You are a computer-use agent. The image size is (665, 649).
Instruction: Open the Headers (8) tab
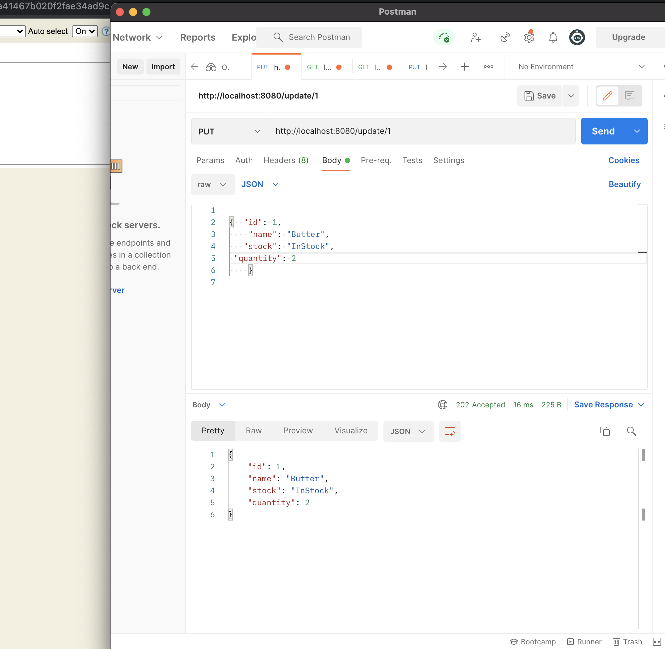(x=286, y=160)
